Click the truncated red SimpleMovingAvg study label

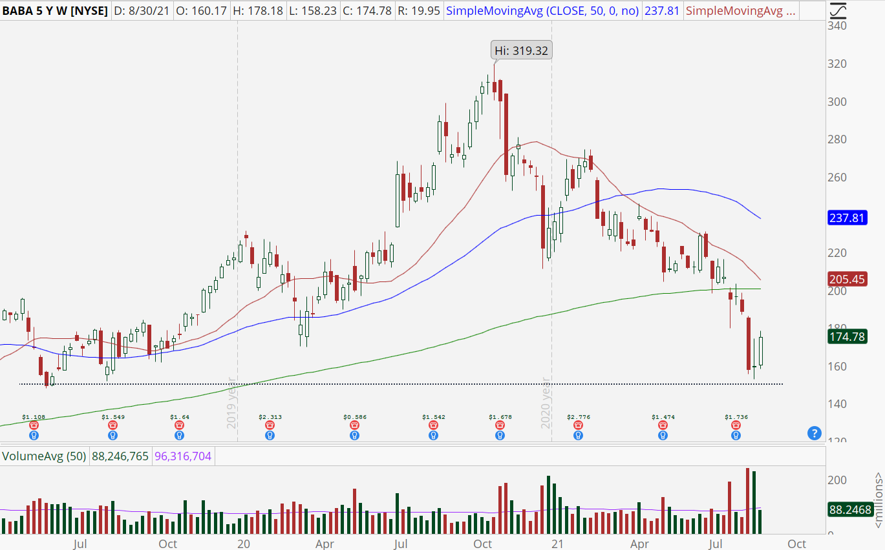point(741,11)
